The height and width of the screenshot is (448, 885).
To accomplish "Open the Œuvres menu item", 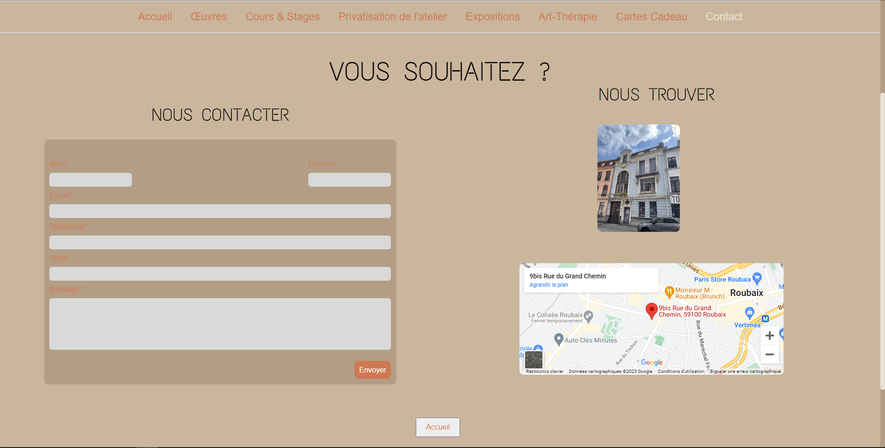I will (209, 17).
